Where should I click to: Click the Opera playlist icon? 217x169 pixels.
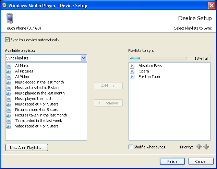(x=132, y=71)
